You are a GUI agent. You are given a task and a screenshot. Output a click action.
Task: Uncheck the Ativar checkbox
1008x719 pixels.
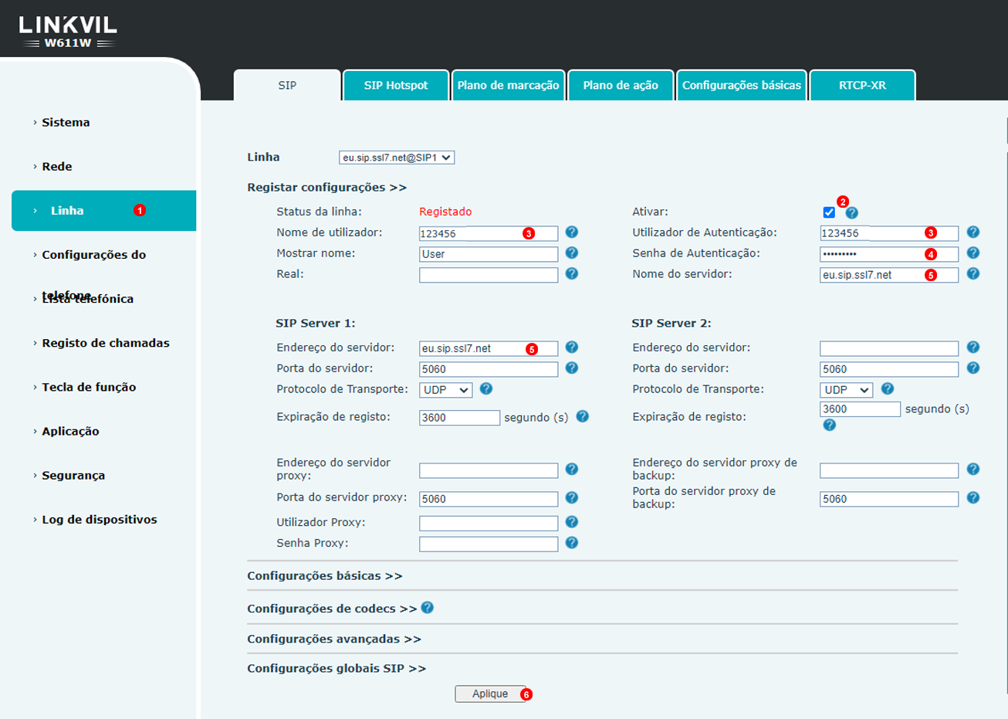(x=829, y=212)
